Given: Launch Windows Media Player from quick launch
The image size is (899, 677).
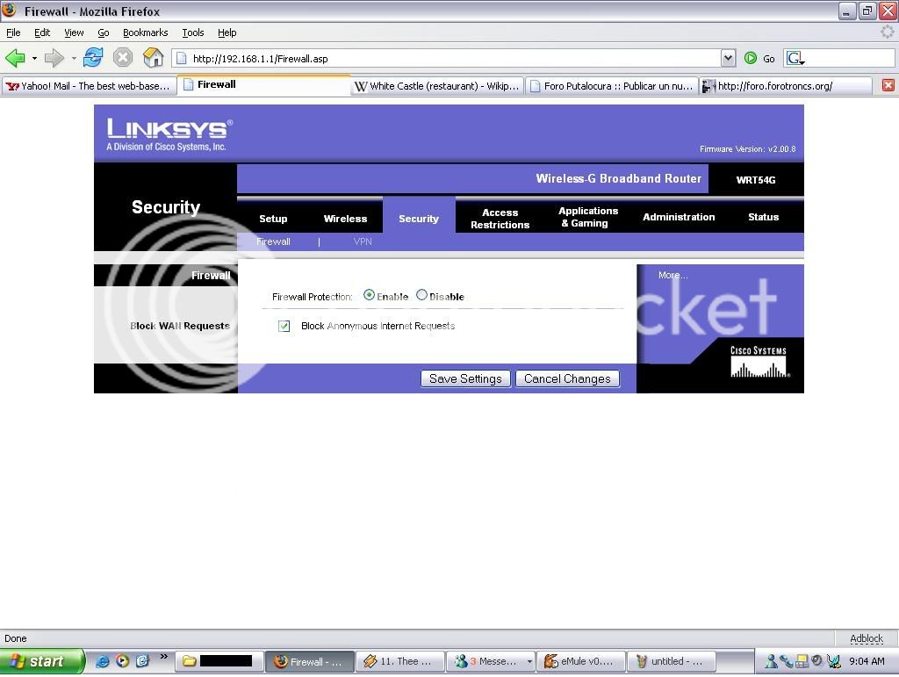Looking at the screenshot, I should [122, 661].
